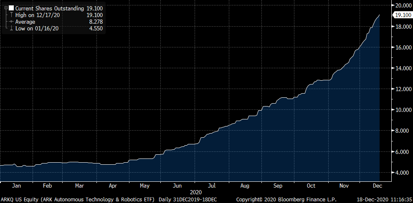Click the Jan month label
This screenshot has width=413, height=203.
pos(16,186)
